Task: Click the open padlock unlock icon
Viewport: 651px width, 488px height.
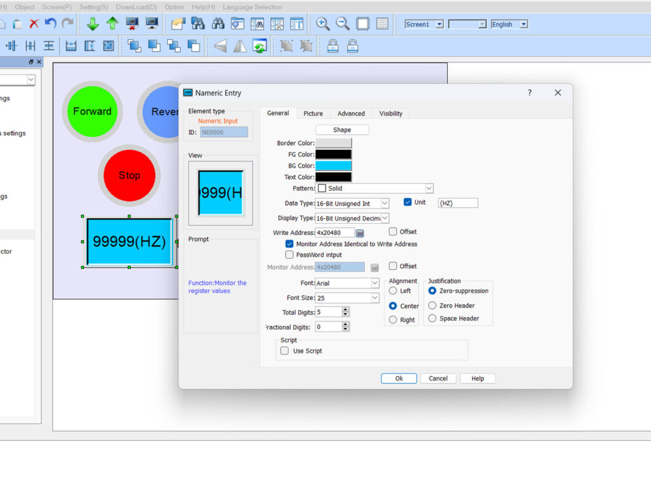Action: [x=352, y=46]
